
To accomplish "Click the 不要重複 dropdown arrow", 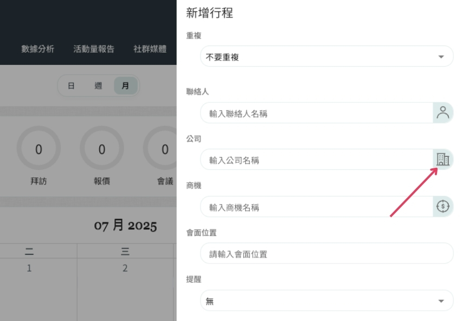I will (441, 57).
